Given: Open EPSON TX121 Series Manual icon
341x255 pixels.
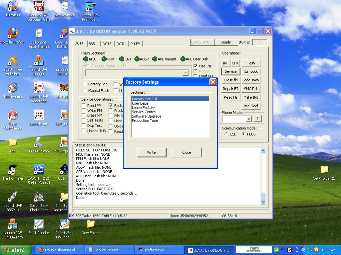Looking at the screenshot, I should point(39,174).
